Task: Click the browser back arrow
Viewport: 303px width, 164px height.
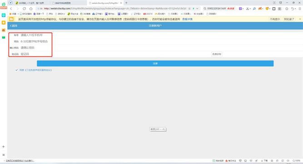Action: pyautogui.click(x=11, y=9)
